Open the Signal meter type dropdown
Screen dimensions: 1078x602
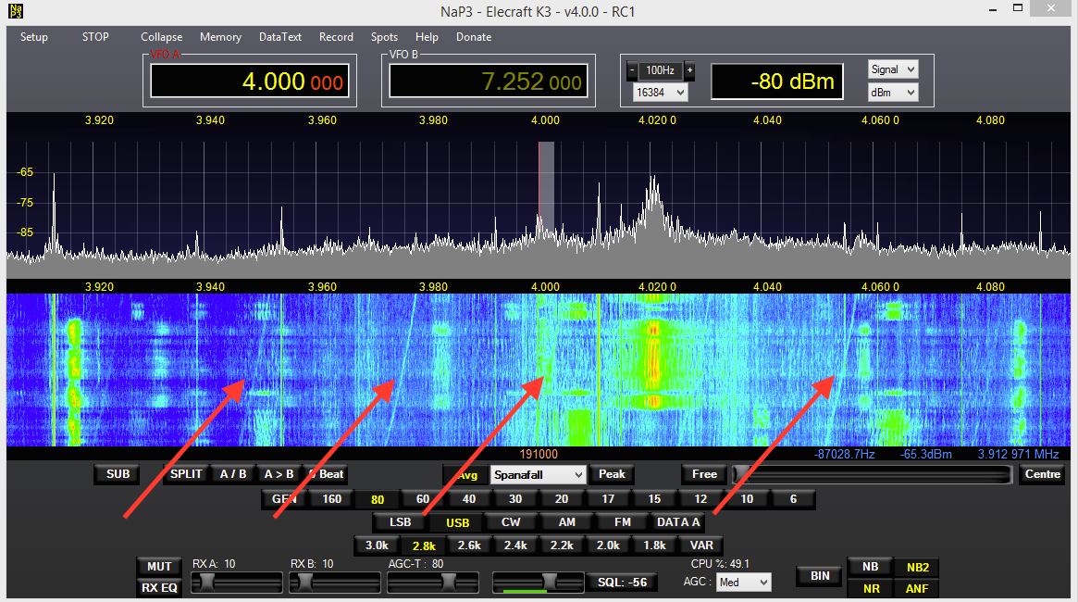click(x=893, y=69)
